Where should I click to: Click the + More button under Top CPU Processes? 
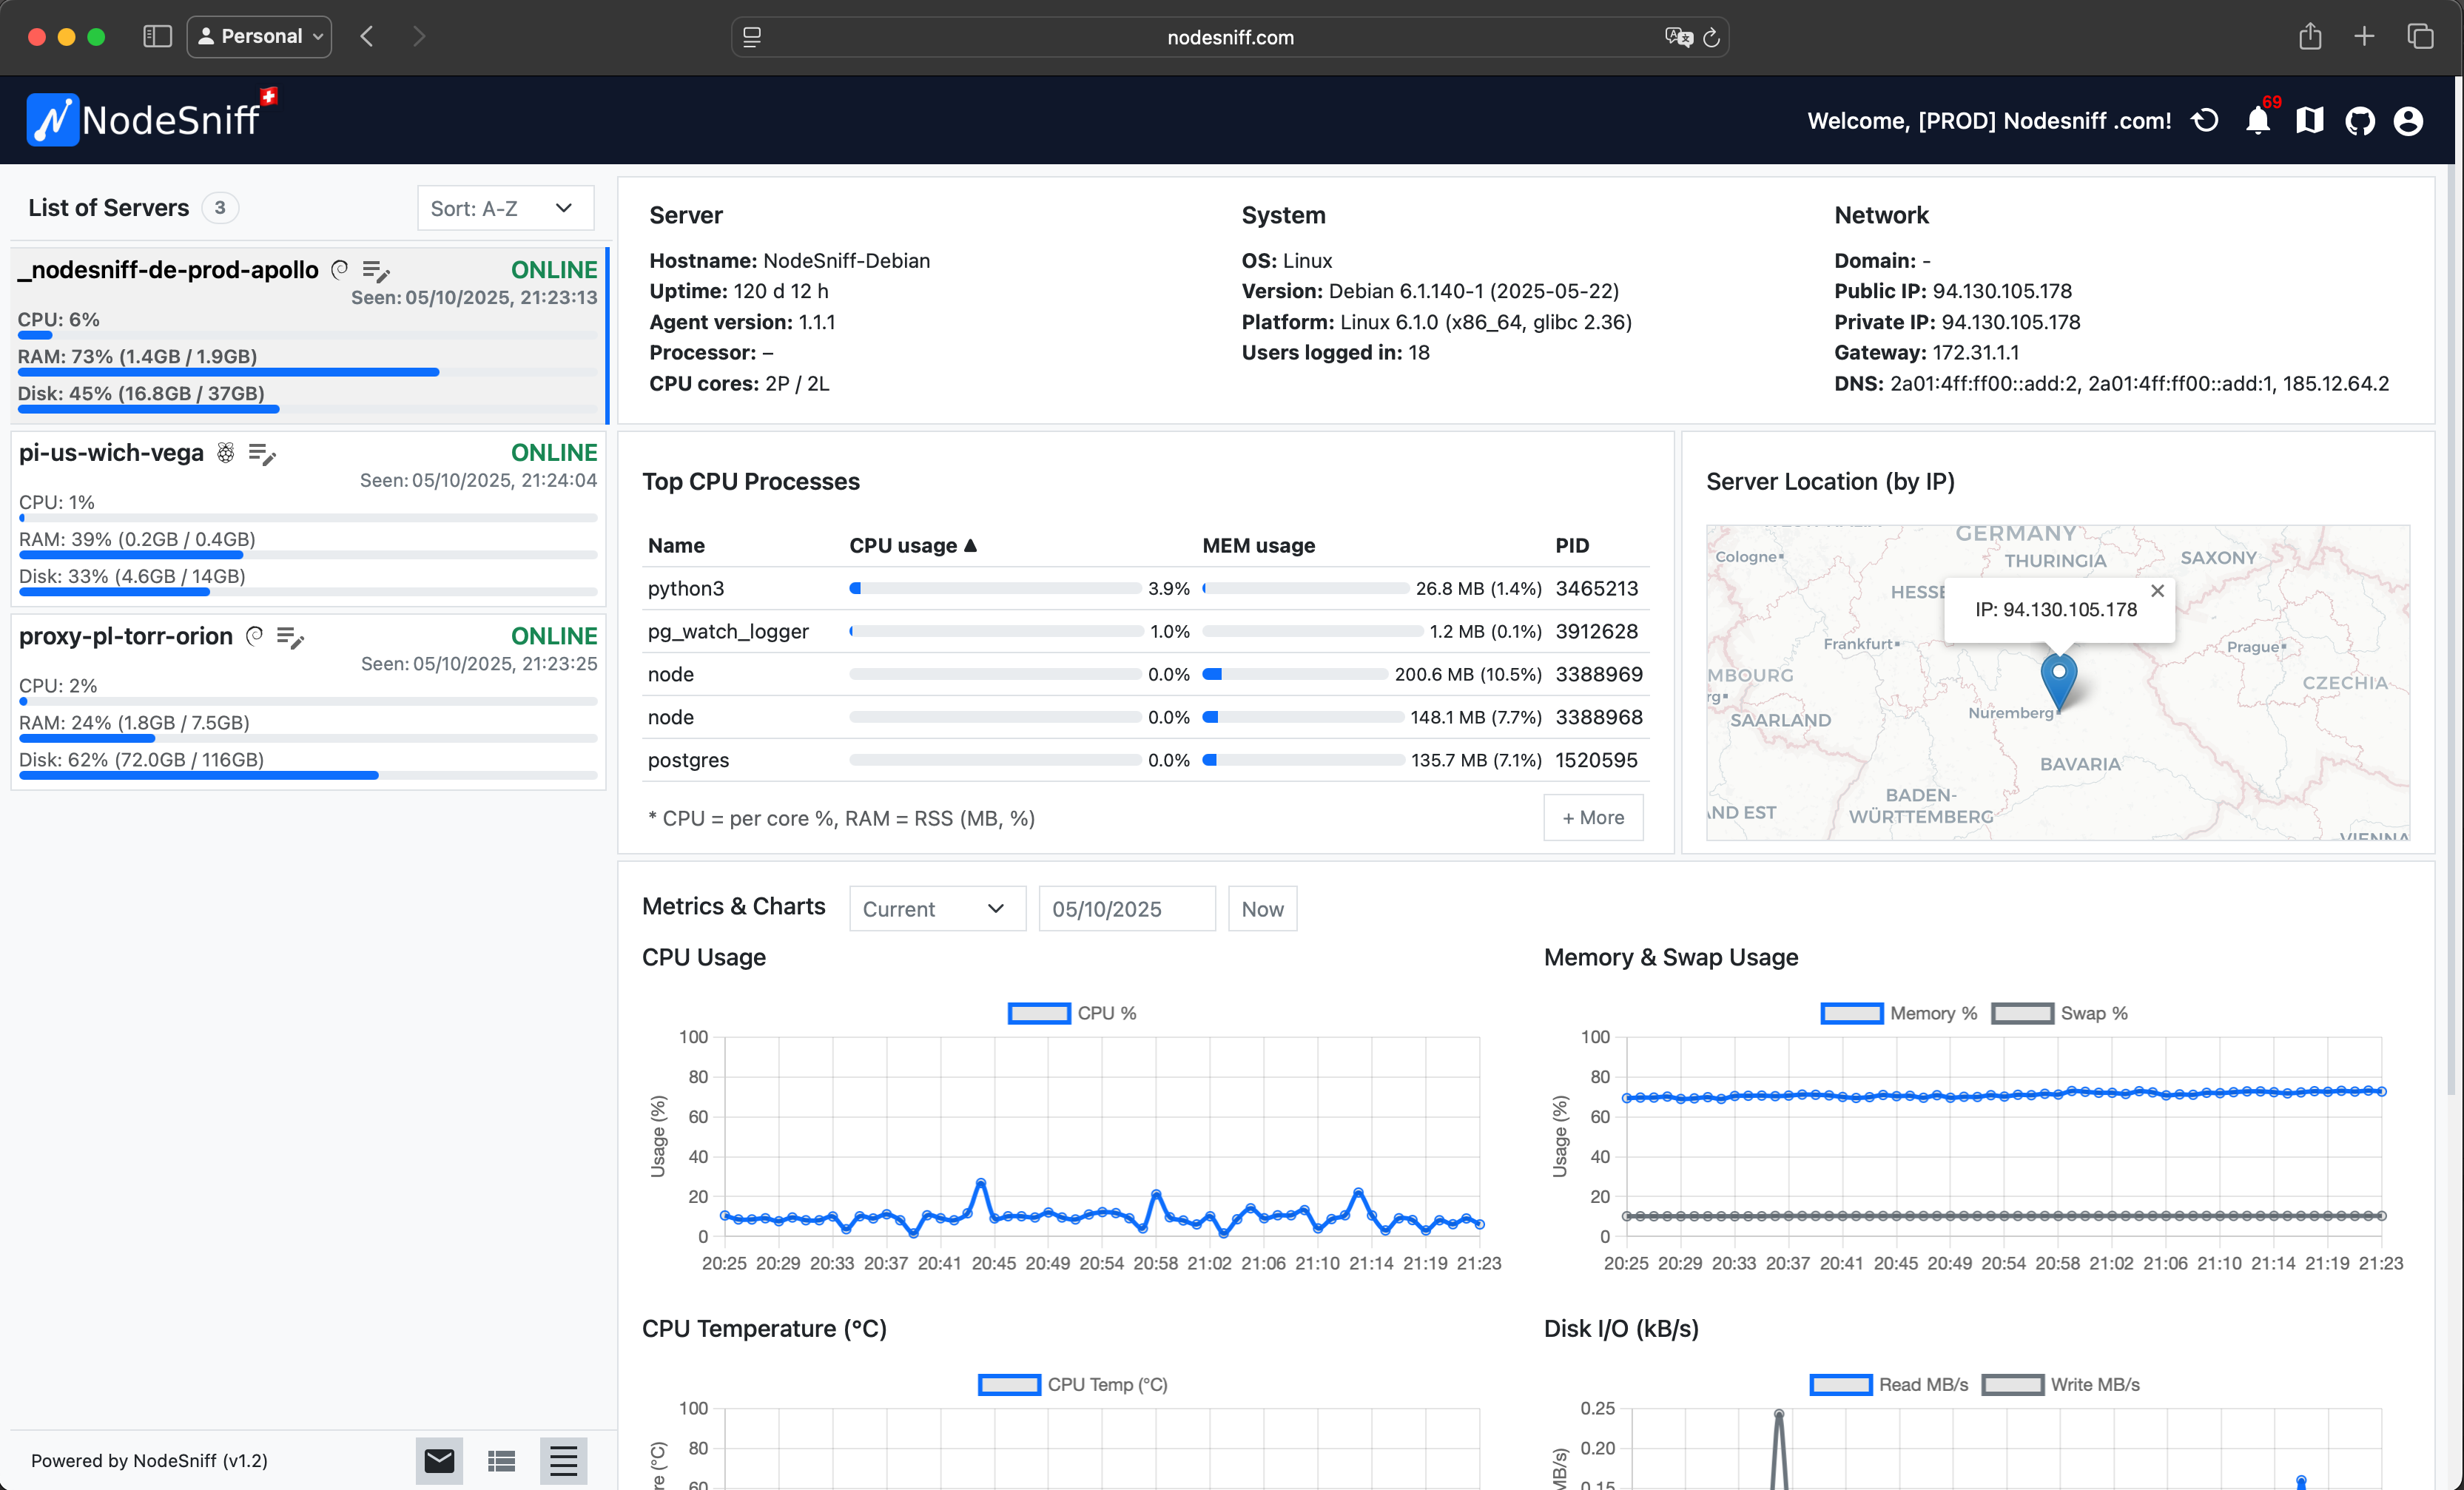tap(1592, 817)
